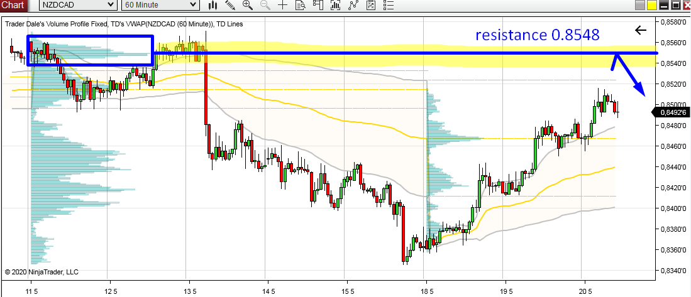Click the 13 5 date label

point(189,291)
